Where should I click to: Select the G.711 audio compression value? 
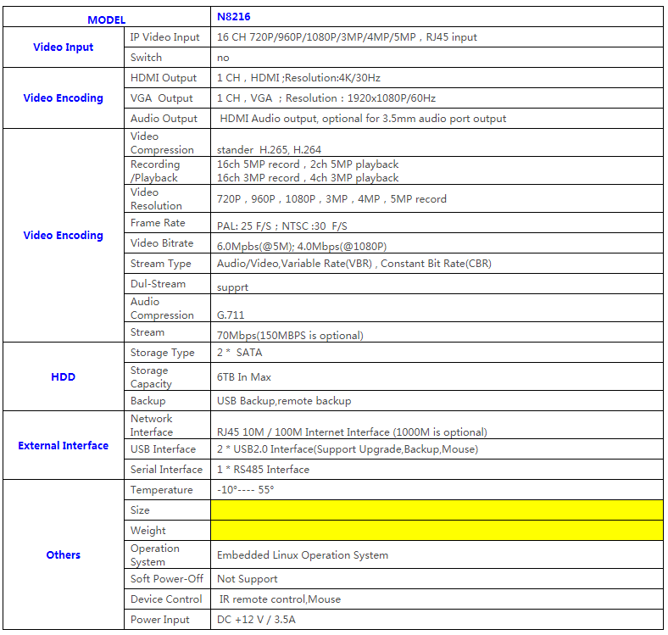click(x=231, y=315)
